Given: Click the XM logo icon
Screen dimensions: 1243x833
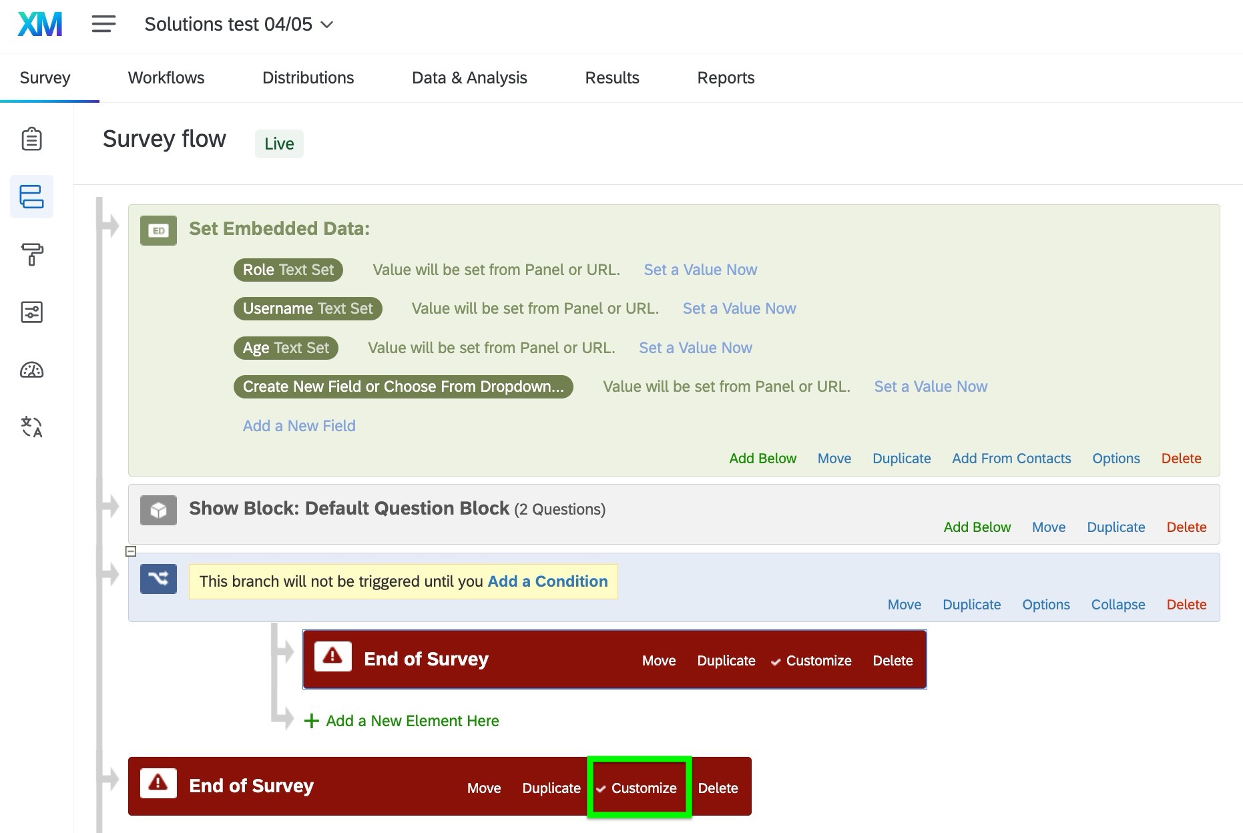Looking at the screenshot, I should click(x=40, y=25).
